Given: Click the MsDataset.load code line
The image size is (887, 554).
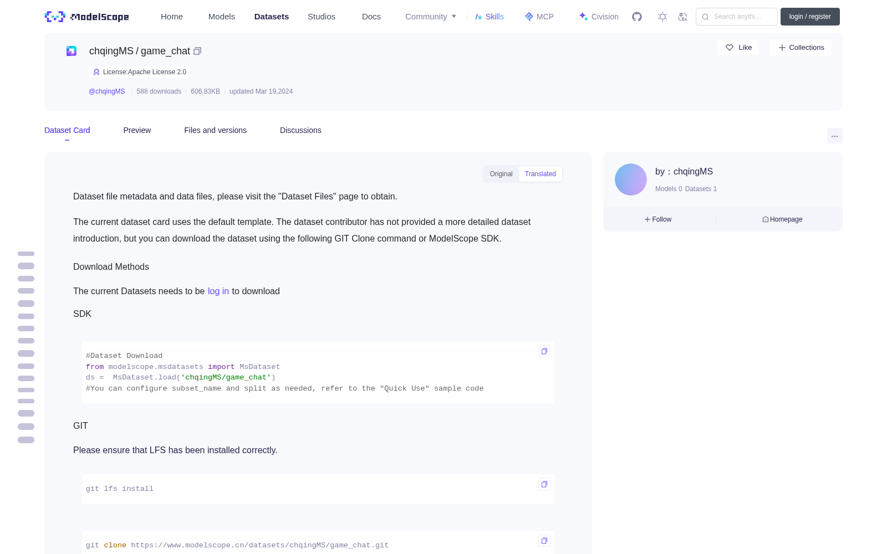Looking at the screenshot, I should pyautogui.click(x=181, y=377).
